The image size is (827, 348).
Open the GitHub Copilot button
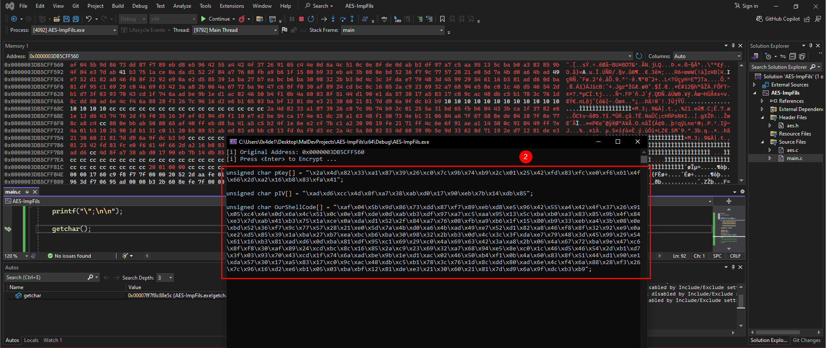(778, 19)
